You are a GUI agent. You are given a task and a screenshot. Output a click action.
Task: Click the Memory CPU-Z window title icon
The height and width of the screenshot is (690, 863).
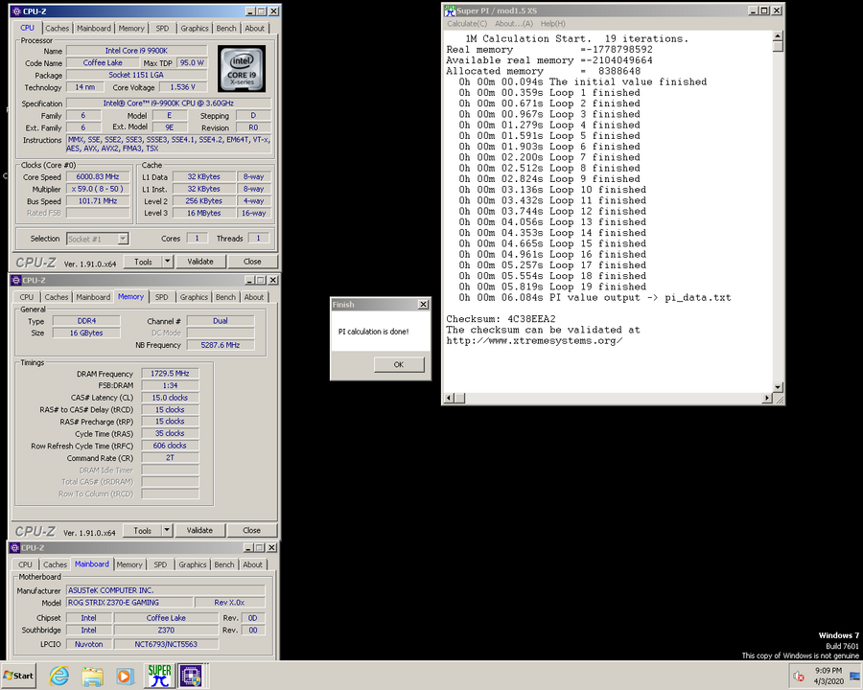(16, 280)
